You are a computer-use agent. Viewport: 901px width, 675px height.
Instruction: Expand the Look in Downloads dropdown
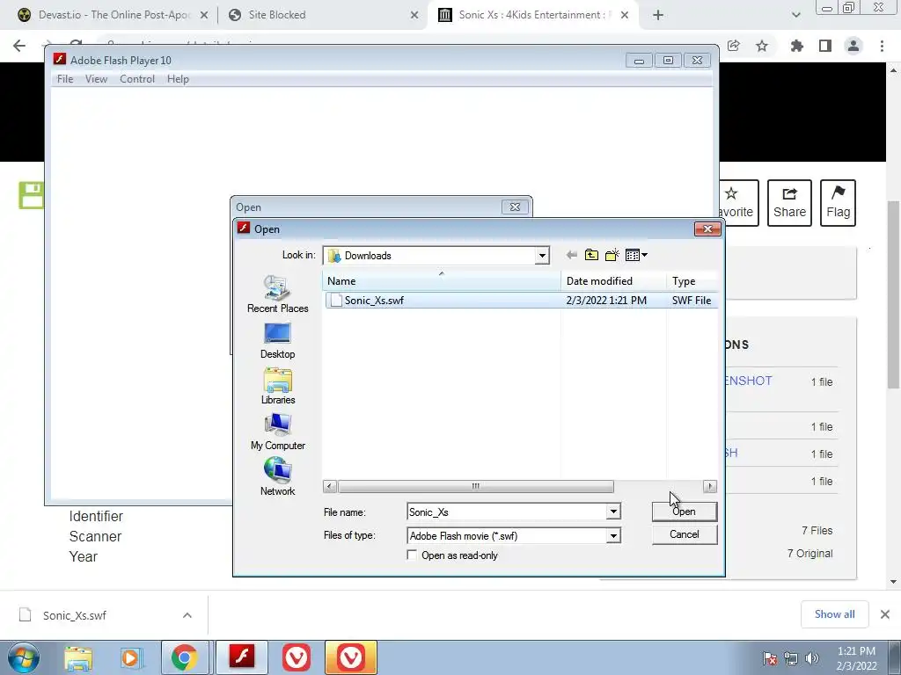(x=542, y=256)
